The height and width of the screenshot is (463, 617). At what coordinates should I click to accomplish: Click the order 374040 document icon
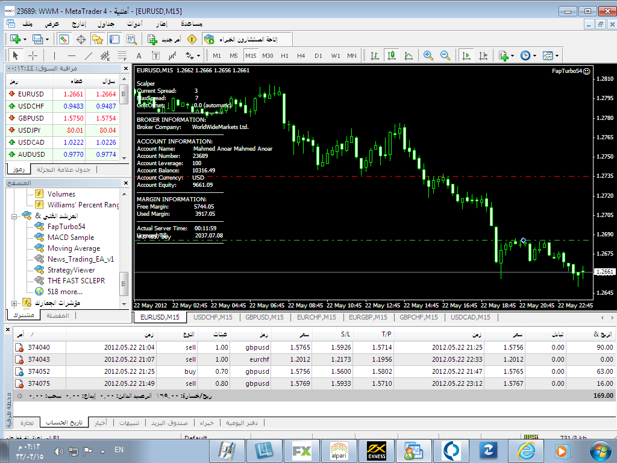(19, 347)
